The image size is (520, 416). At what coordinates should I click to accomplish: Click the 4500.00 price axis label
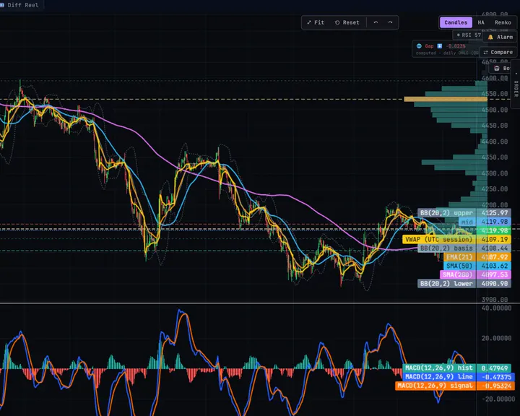click(495, 110)
